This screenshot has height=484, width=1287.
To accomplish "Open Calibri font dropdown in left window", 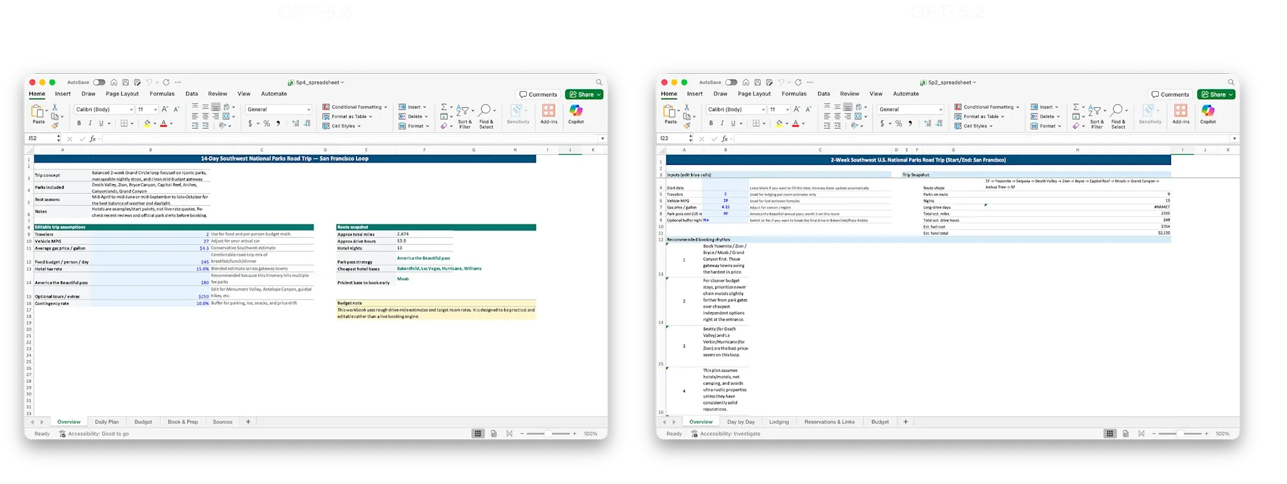I will (x=131, y=109).
